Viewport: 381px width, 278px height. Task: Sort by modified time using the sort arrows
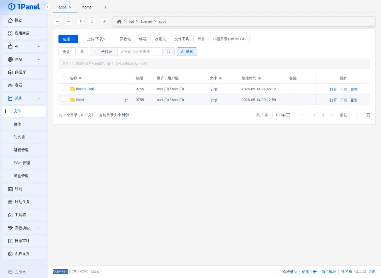(x=260, y=78)
